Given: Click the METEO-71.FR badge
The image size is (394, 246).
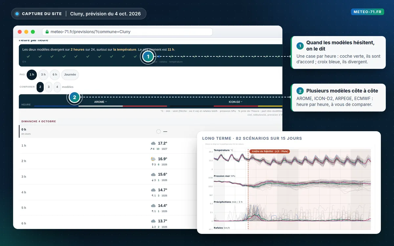Looking at the screenshot, I should pos(367,12).
